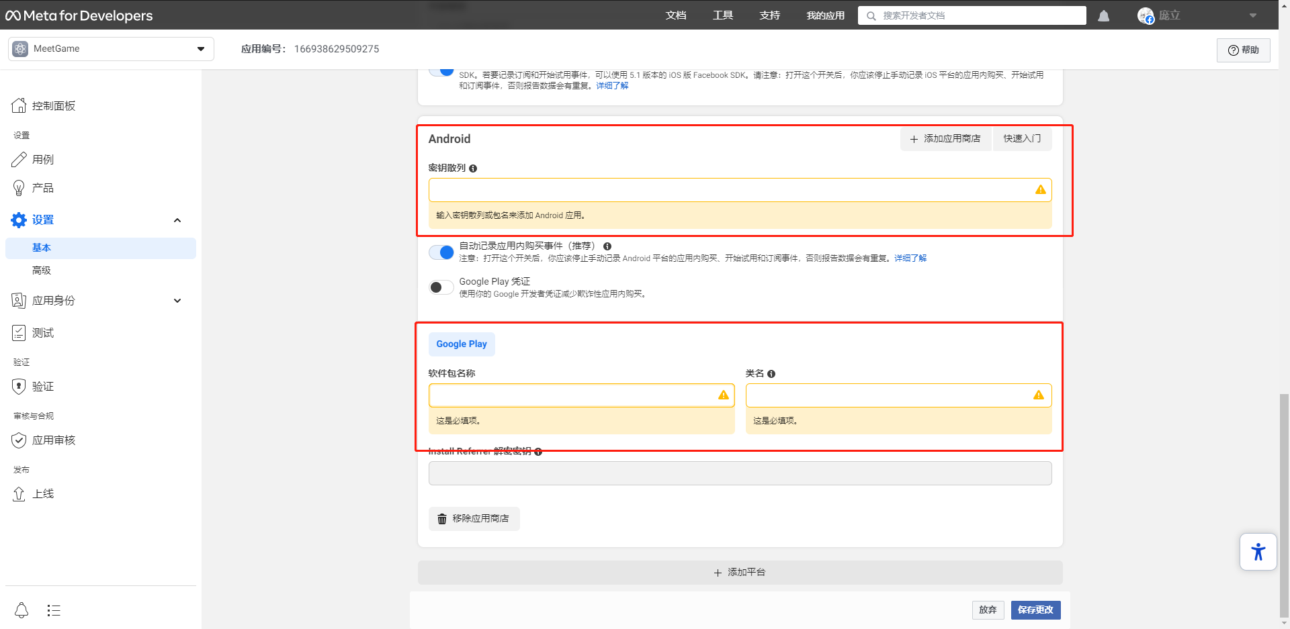
Task: Click info icon next to 类名
Action: pyautogui.click(x=771, y=374)
